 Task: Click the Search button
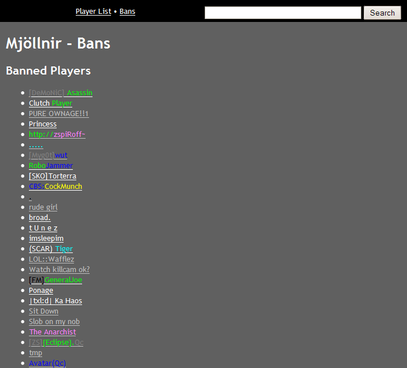[382, 13]
